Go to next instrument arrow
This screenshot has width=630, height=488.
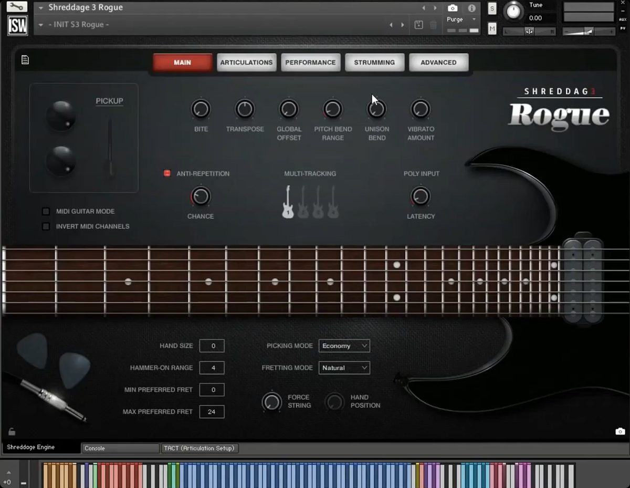(x=435, y=8)
